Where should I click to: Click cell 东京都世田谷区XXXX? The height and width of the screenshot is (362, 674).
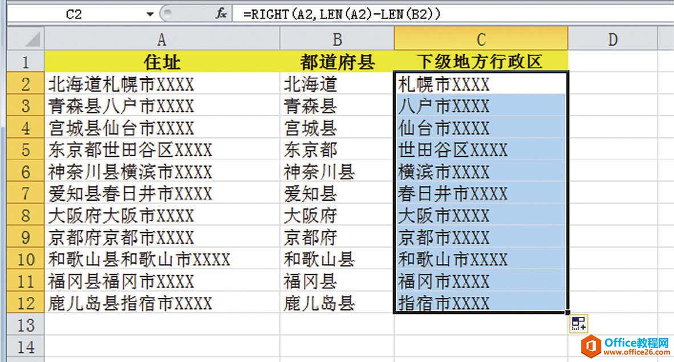click(x=162, y=149)
